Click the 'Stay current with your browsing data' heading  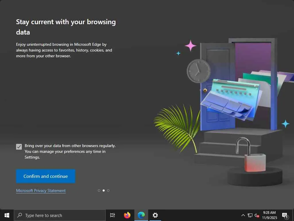point(66,27)
